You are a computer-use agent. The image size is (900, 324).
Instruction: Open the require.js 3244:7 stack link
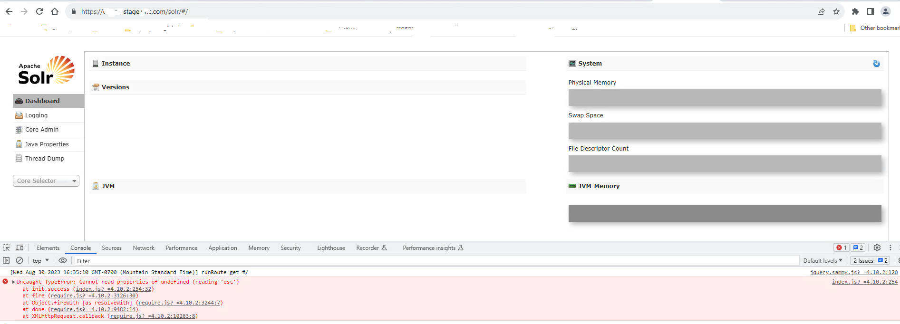coord(179,303)
